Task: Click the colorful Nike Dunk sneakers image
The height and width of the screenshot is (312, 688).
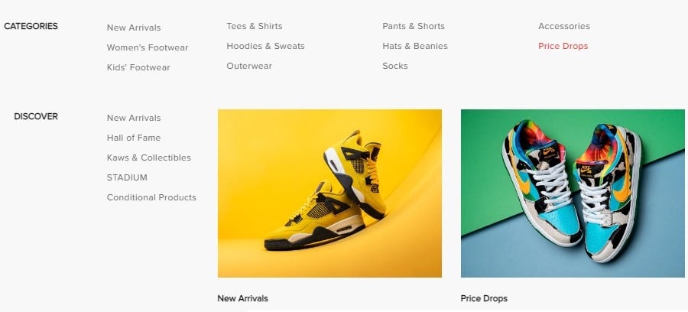Action: (x=573, y=193)
